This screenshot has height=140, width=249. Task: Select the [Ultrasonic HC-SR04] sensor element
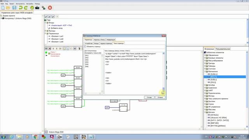pyautogui.click(x=219, y=117)
